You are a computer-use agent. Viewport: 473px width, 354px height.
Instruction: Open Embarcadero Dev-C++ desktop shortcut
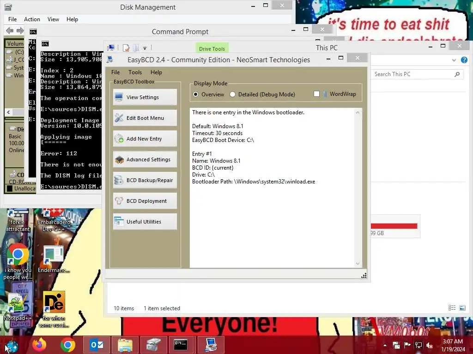54,221
